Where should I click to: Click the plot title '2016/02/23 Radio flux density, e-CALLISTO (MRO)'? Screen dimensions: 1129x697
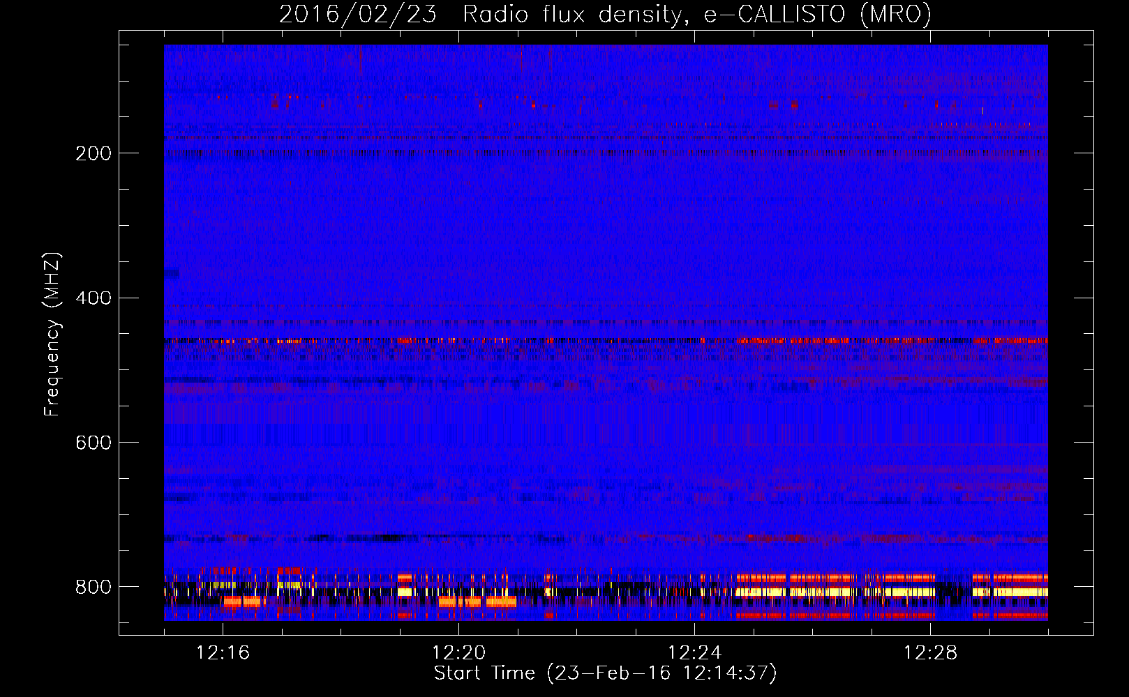605,14
